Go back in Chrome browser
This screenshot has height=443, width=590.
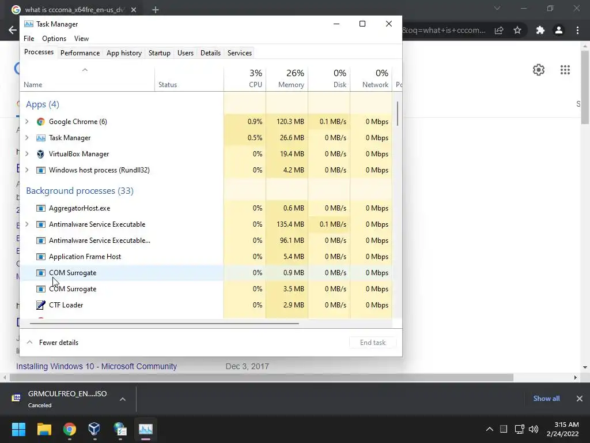(x=13, y=30)
